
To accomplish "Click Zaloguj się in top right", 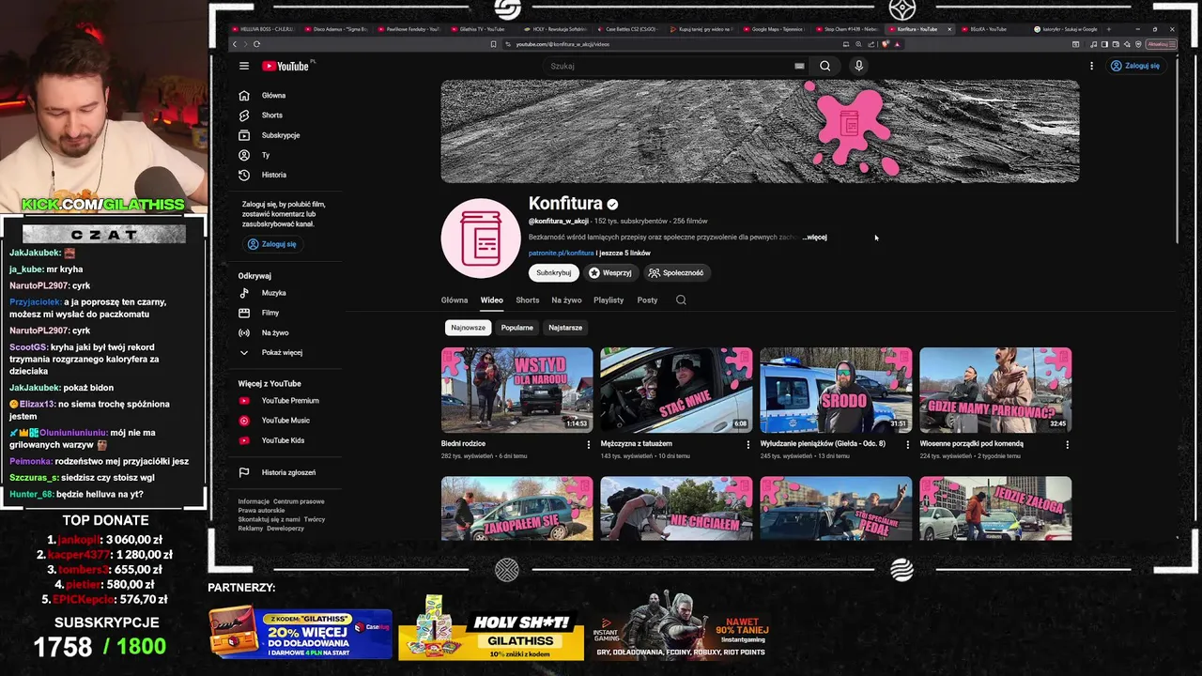I will pyautogui.click(x=1135, y=66).
